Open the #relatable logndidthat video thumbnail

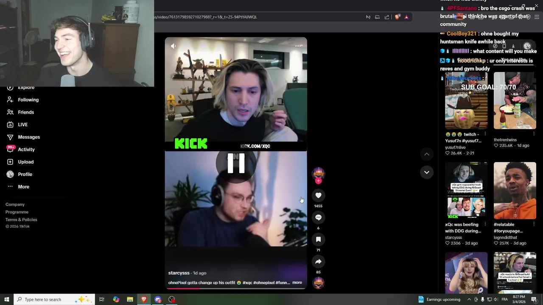[x=515, y=191]
